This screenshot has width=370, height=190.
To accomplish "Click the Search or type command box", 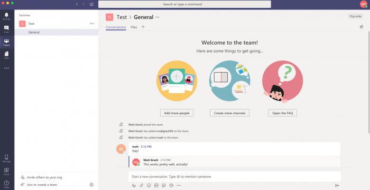I will coord(184,4).
